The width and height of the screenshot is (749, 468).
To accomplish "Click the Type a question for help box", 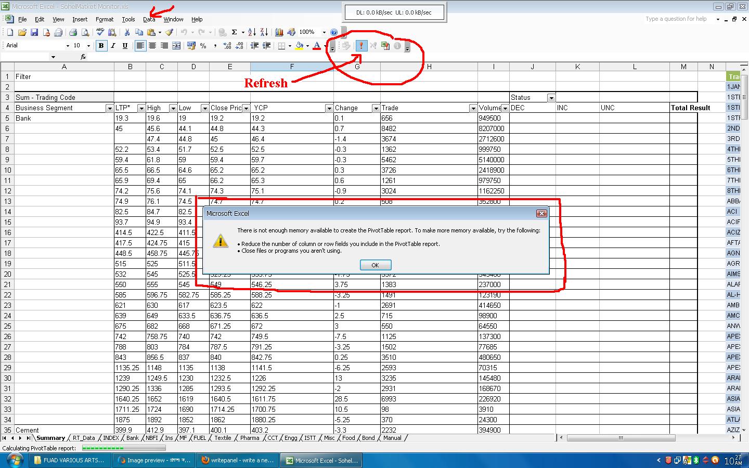I will pos(679,19).
